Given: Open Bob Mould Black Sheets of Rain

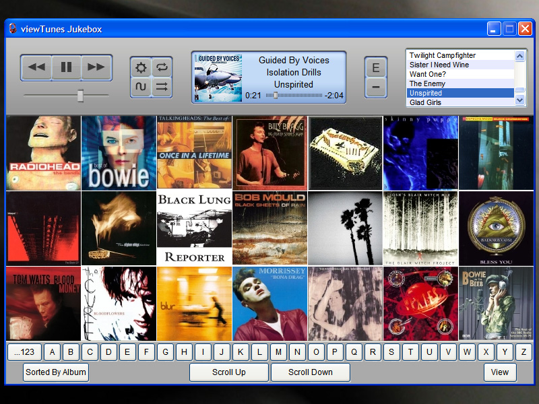Looking at the screenshot, I should click(x=270, y=228).
